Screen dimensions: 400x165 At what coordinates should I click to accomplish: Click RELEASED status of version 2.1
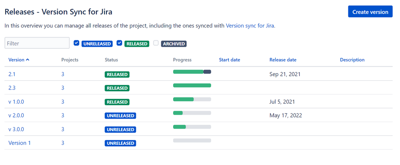pyautogui.click(x=117, y=74)
